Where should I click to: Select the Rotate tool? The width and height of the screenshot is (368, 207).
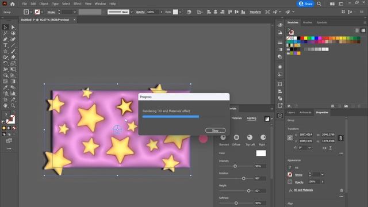tap(5, 63)
